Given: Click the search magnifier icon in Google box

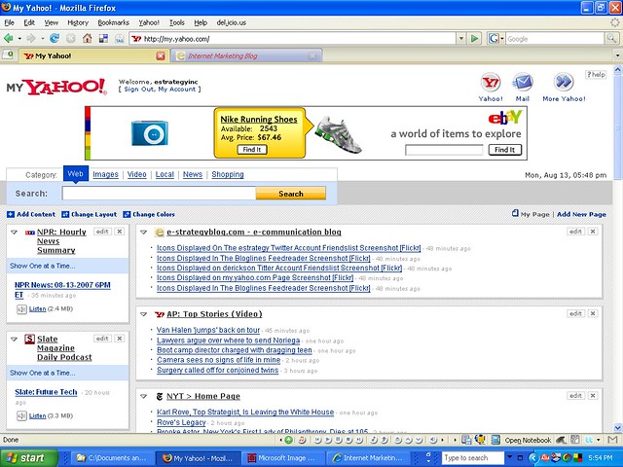Looking at the screenshot, I should point(611,39).
